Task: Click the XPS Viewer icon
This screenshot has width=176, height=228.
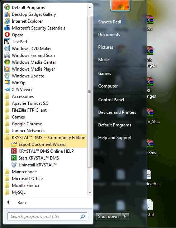Action: (x=7, y=89)
